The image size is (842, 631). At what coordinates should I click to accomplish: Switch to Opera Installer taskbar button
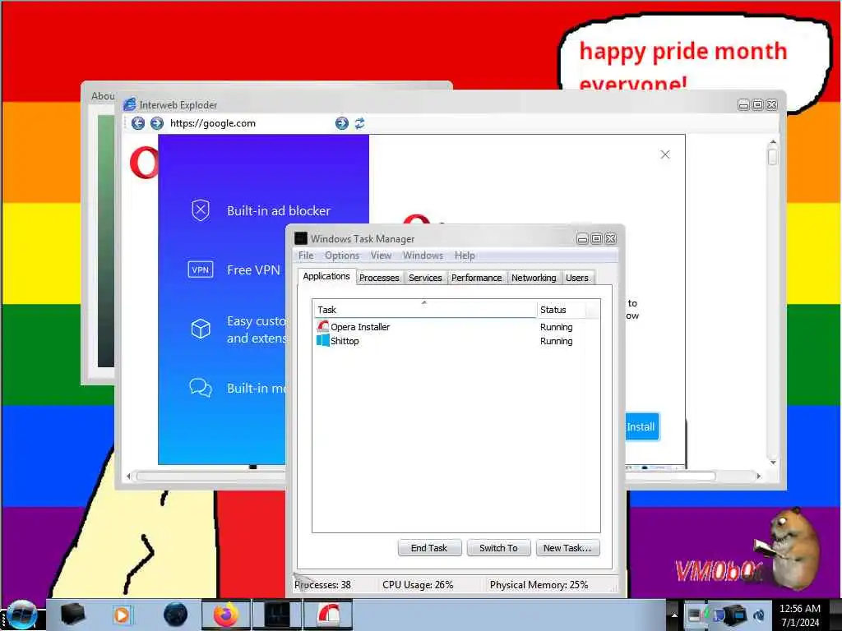click(328, 615)
